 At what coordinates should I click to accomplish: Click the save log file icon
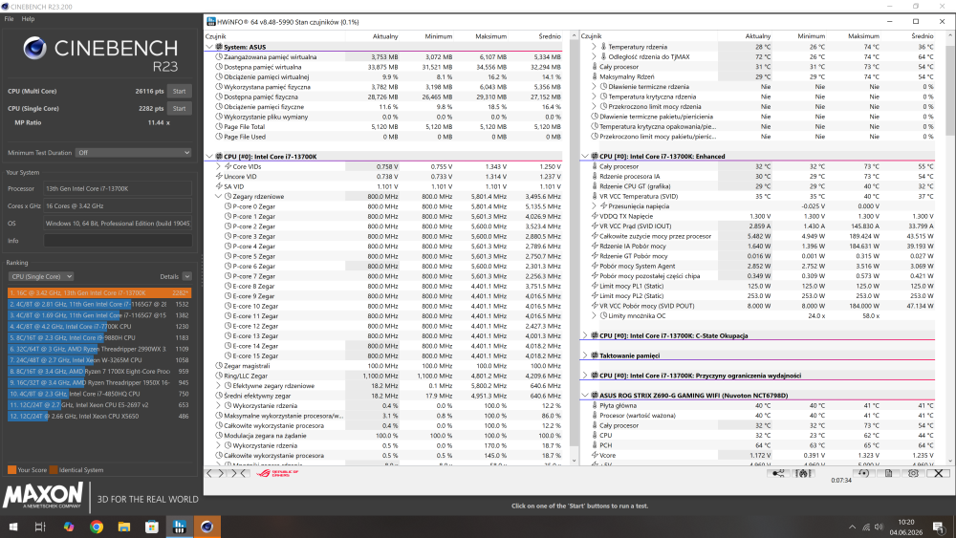point(888,473)
